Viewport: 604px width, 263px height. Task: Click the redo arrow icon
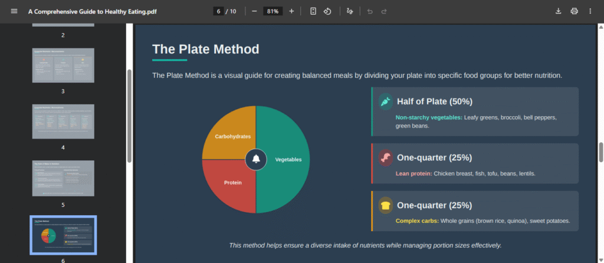click(384, 11)
